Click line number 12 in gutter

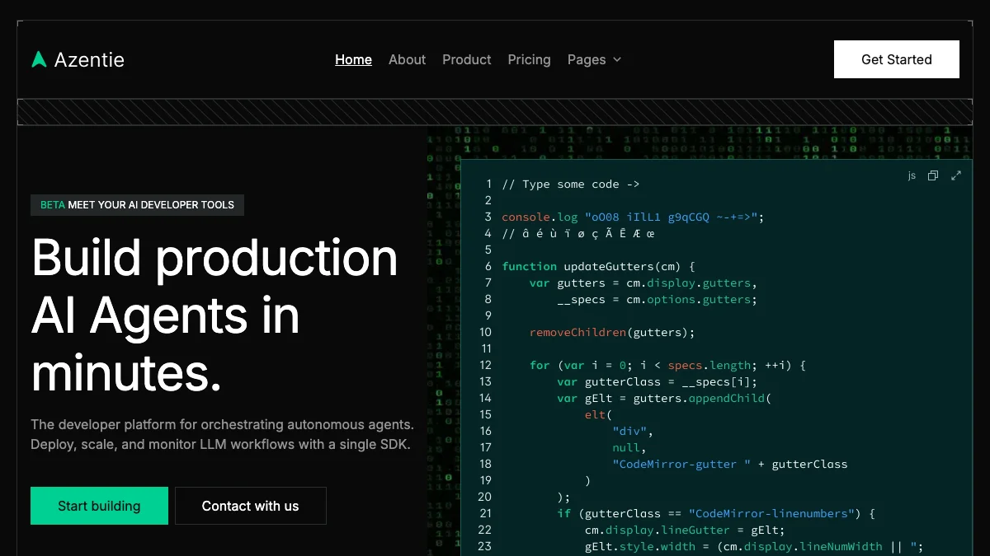coord(485,365)
